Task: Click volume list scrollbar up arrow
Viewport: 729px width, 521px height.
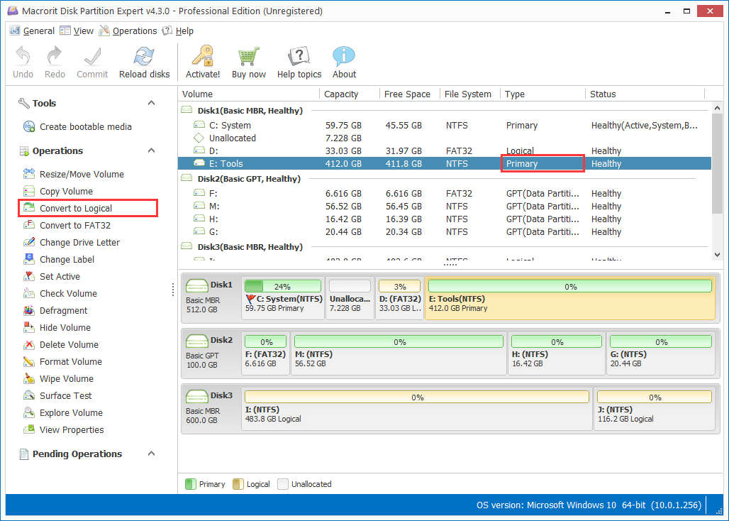Action: [x=717, y=108]
